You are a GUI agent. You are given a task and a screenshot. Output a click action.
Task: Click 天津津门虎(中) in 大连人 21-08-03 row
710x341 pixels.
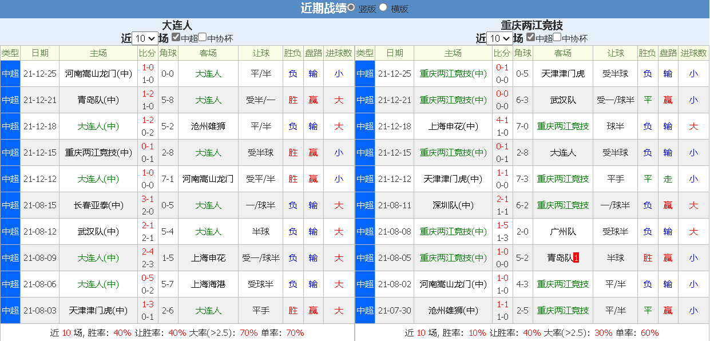(98, 311)
